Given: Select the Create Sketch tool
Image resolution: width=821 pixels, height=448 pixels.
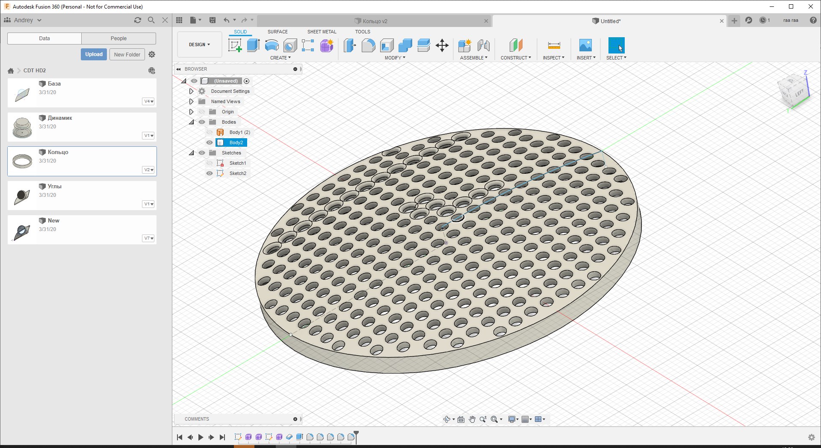Looking at the screenshot, I should coord(235,45).
